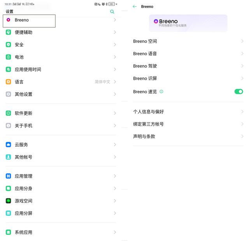The height and width of the screenshot is (241, 249).
Task: Open 其他设置 entry
Action: (61, 94)
